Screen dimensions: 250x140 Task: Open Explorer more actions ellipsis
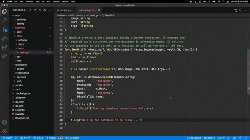[x=50, y=10]
